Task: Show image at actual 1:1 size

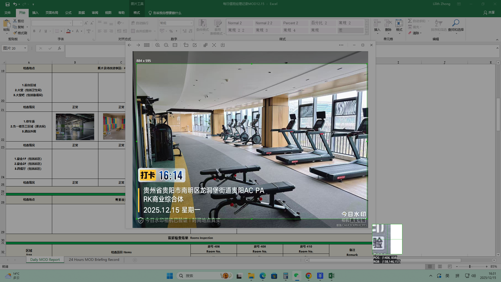Action: (x=175, y=45)
